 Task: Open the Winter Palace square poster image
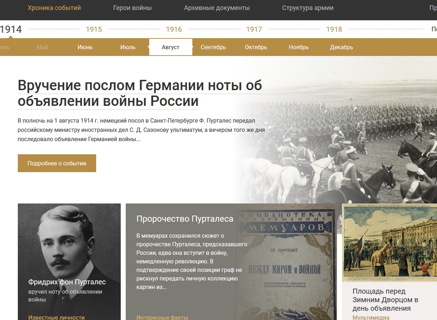pos(389,242)
